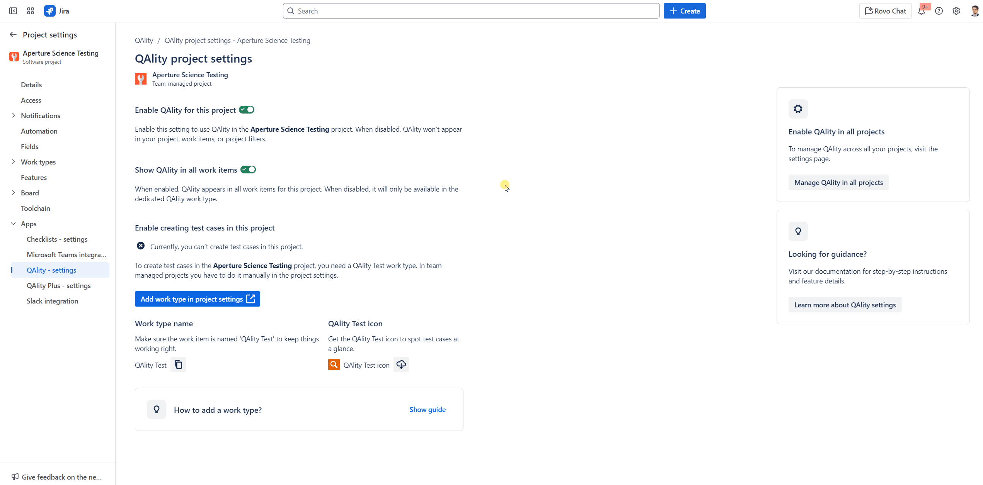Open the app switcher grid icon
Screen dimensions: 983x485
(x=31, y=11)
